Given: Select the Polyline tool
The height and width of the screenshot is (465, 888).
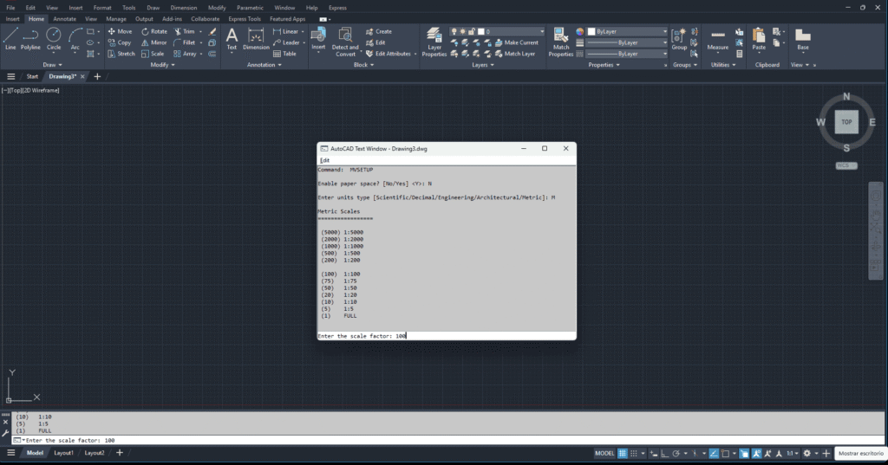Looking at the screenshot, I should (x=30, y=39).
